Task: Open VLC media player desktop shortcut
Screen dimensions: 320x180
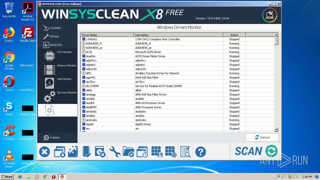Action: (9, 158)
